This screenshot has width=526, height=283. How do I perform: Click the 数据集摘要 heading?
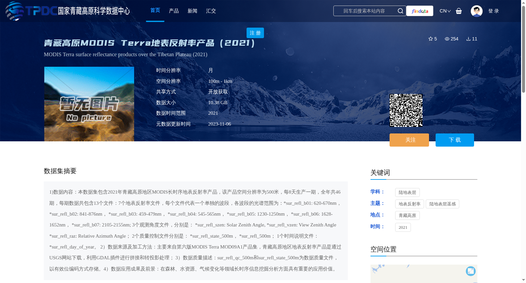tap(60, 171)
